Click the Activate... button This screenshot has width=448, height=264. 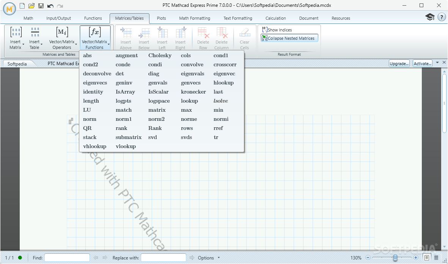point(423,63)
